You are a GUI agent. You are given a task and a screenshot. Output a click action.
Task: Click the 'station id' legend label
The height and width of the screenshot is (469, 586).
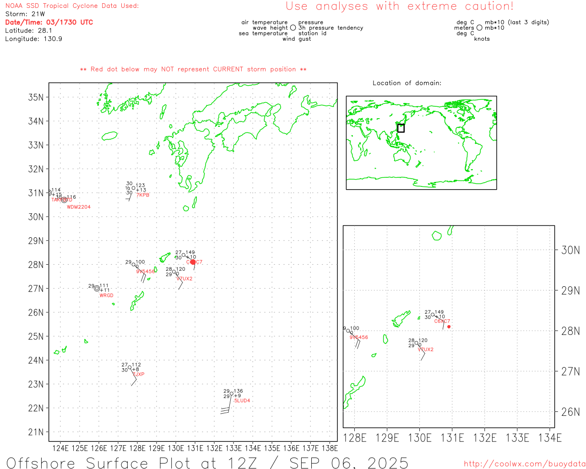click(312, 33)
